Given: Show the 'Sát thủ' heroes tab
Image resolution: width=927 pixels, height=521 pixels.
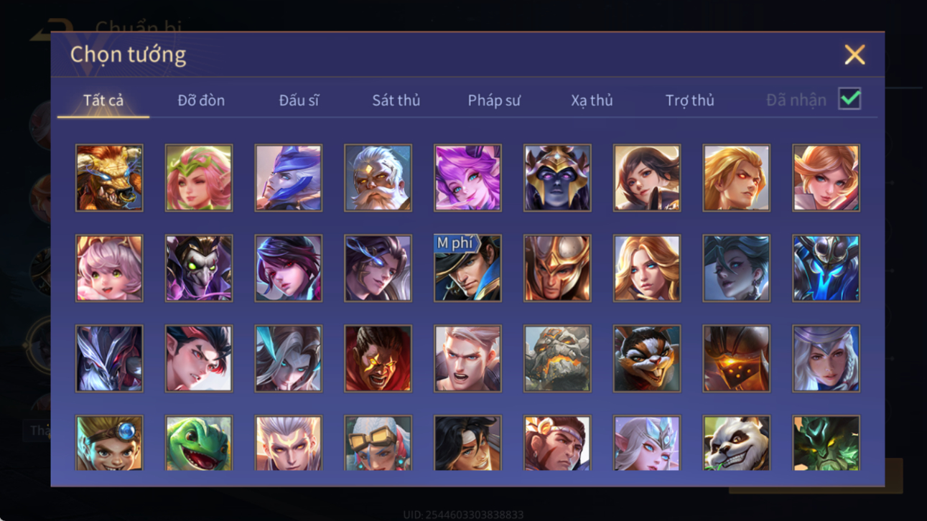Looking at the screenshot, I should tap(396, 100).
